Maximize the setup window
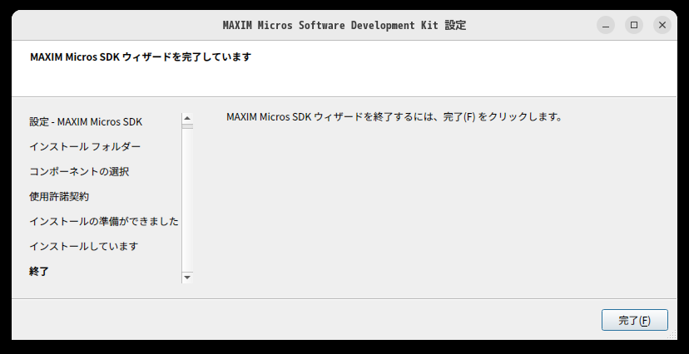Viewport: 689px width, 354px height. point(634,25)
